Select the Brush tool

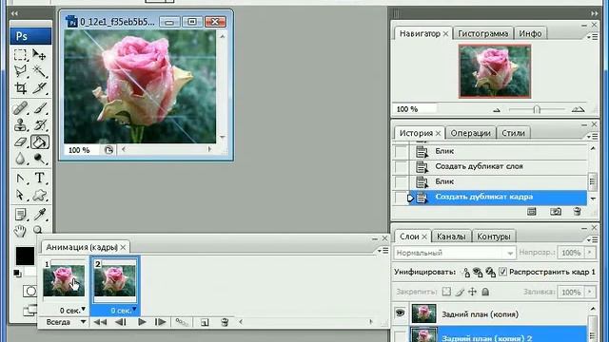39,108
